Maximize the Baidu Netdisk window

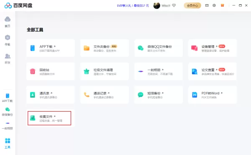click(x=240, y=5)
